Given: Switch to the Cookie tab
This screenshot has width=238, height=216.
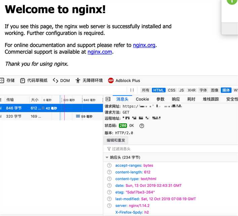Looking at the screenshot, I should click(143, 99).
